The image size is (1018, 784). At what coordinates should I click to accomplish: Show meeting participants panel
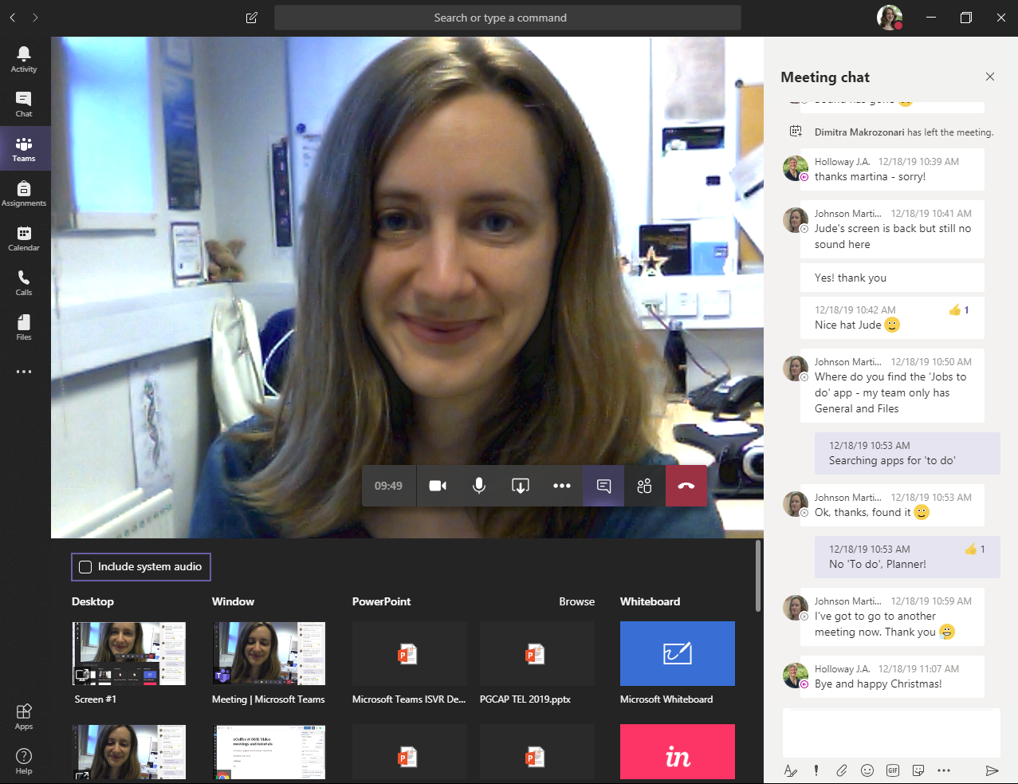pos(644,486)
